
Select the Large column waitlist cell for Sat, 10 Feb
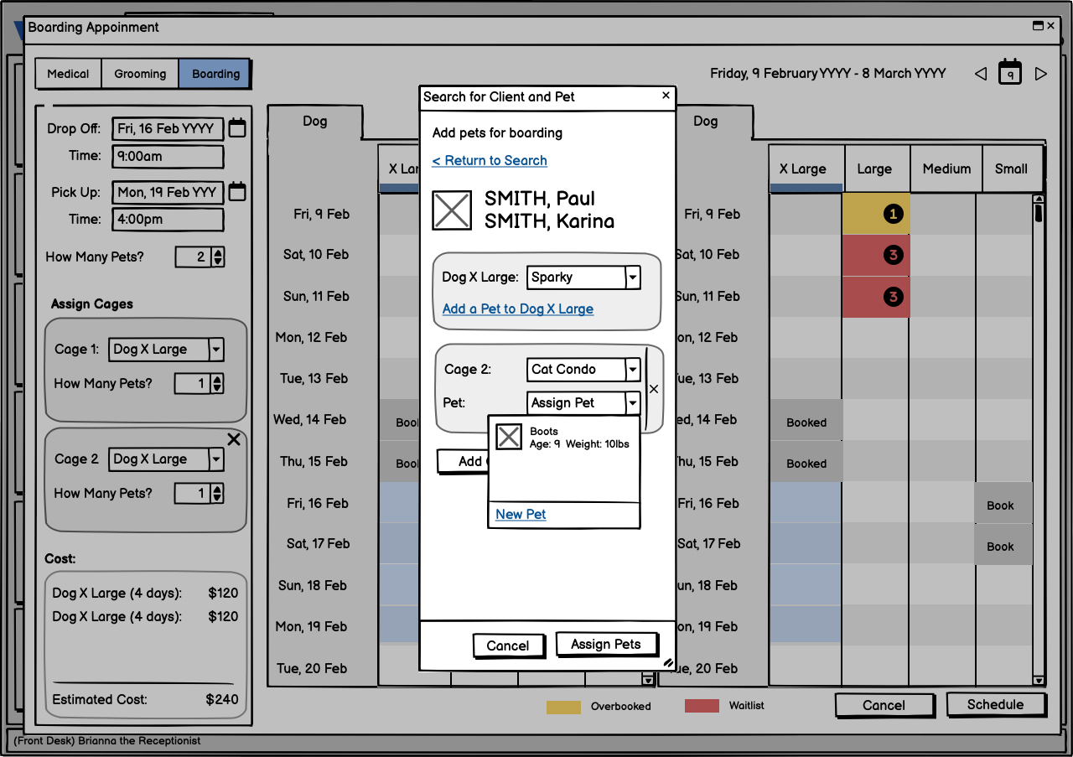[875, 255]
